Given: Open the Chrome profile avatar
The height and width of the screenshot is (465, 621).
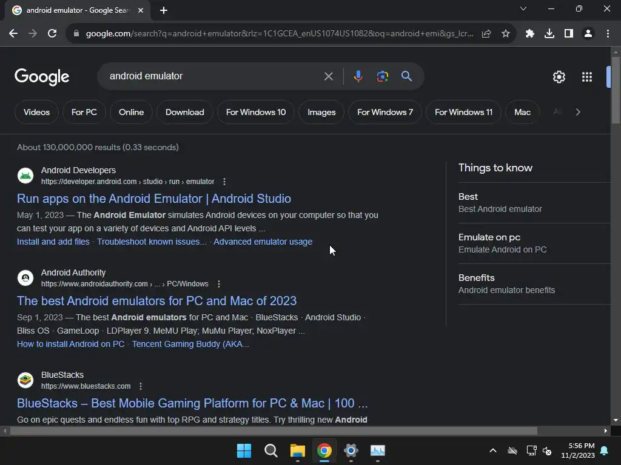Looking at the screenshot, I should [x=588, y=34].
